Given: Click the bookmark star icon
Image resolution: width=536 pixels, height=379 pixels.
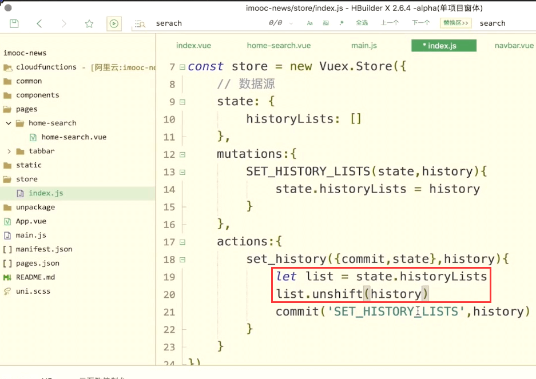Looking at the screenshot, I should (89, 23).
